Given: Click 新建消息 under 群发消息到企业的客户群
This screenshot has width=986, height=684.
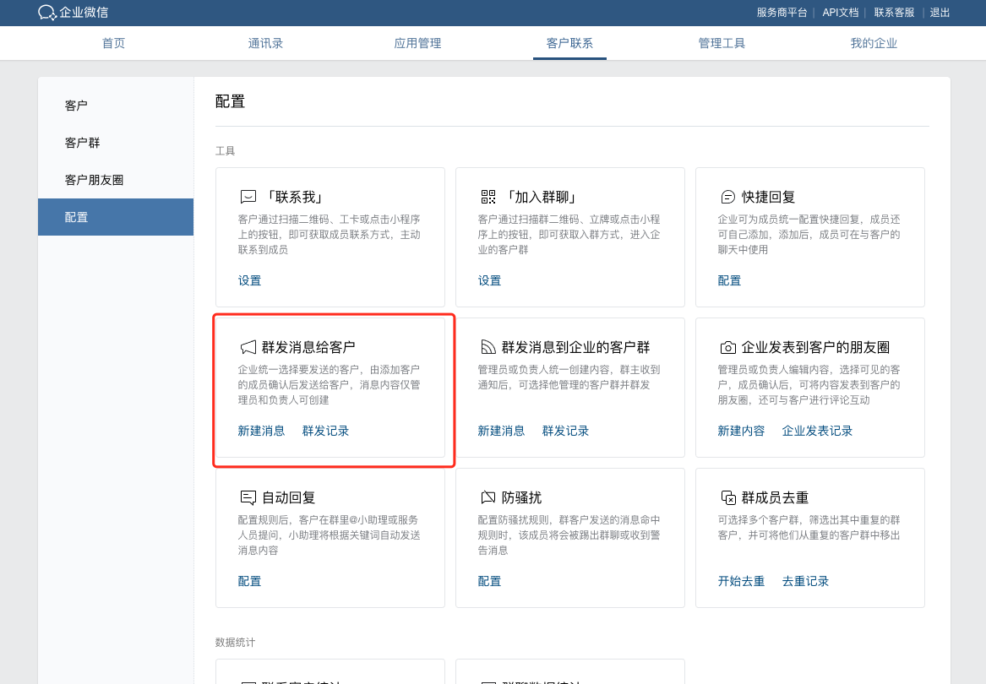Looking at the screenshot, I should click(x=501, y=431).
